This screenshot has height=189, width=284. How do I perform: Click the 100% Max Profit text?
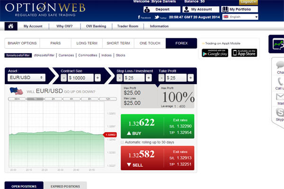coord(178,97)
